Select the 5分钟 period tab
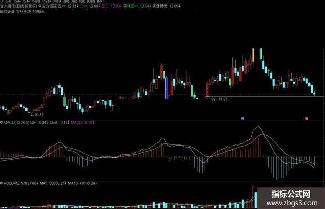Screen dimensions: 325x209 click(26, 1)
